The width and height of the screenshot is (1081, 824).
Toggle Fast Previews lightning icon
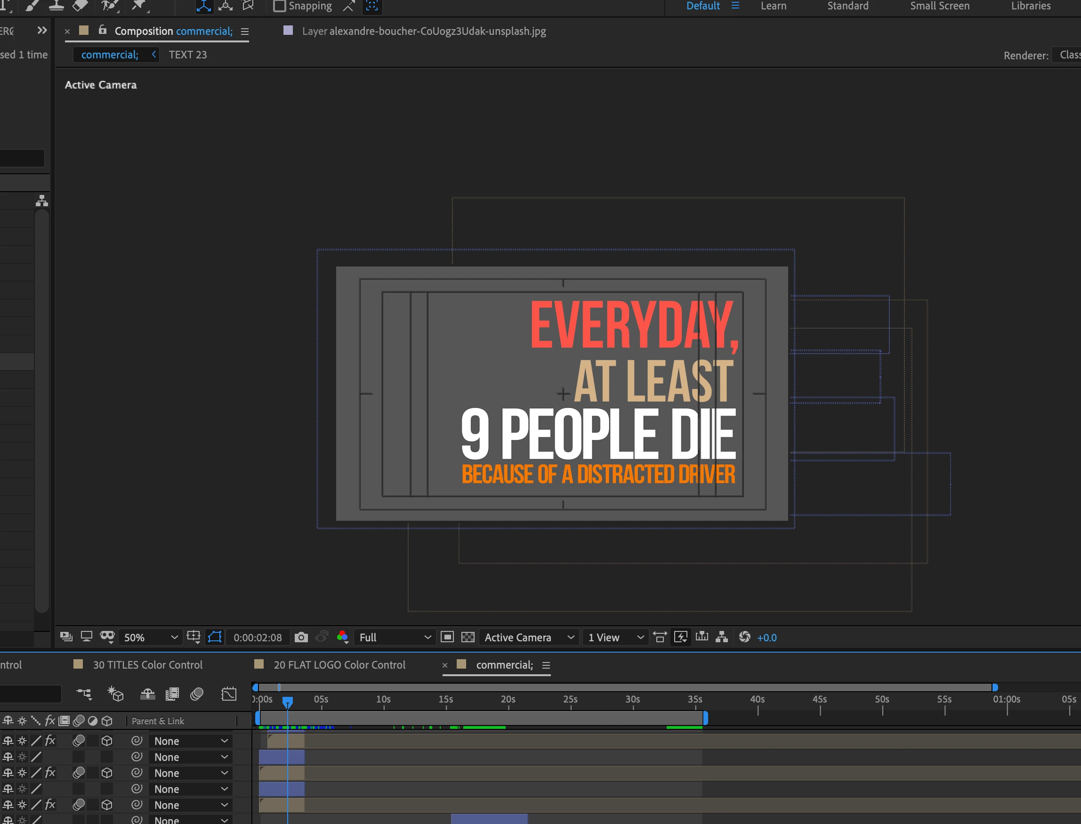point(681,637)
